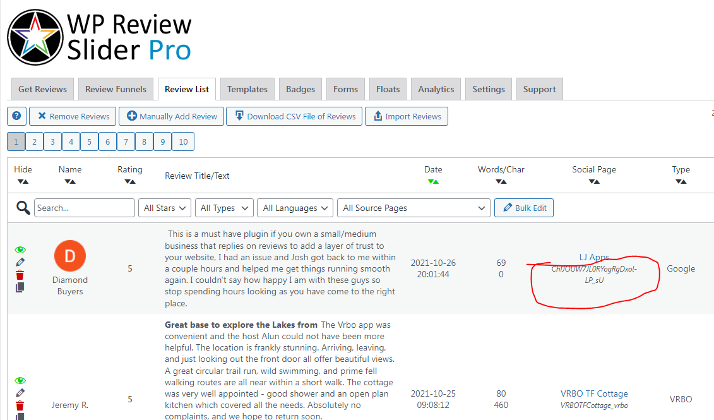714x420 pixels.
Task: Toggle visibility eye for Jeremy R. review
Action: 20,380
